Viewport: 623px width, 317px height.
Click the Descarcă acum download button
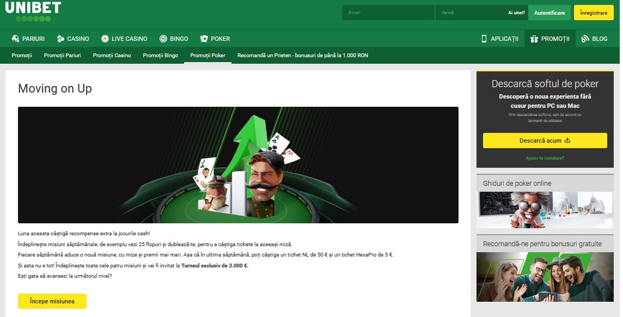(545, 141)
